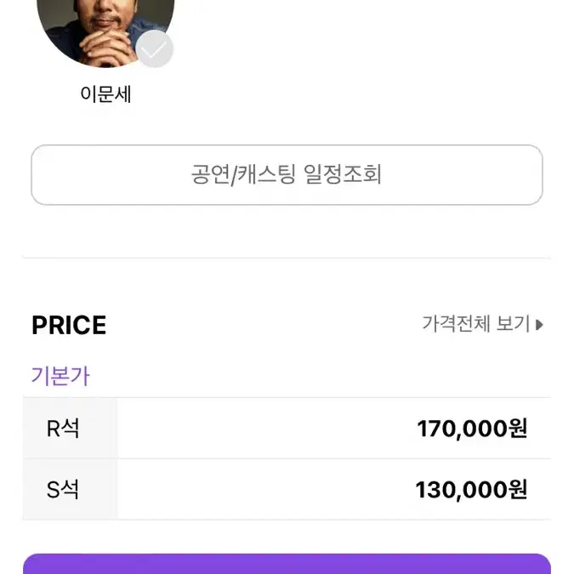The image size is (574, 574).
Task: Click the 일정조회 text in schedule button
Action: pyautogui.click(x=343, y=173)
